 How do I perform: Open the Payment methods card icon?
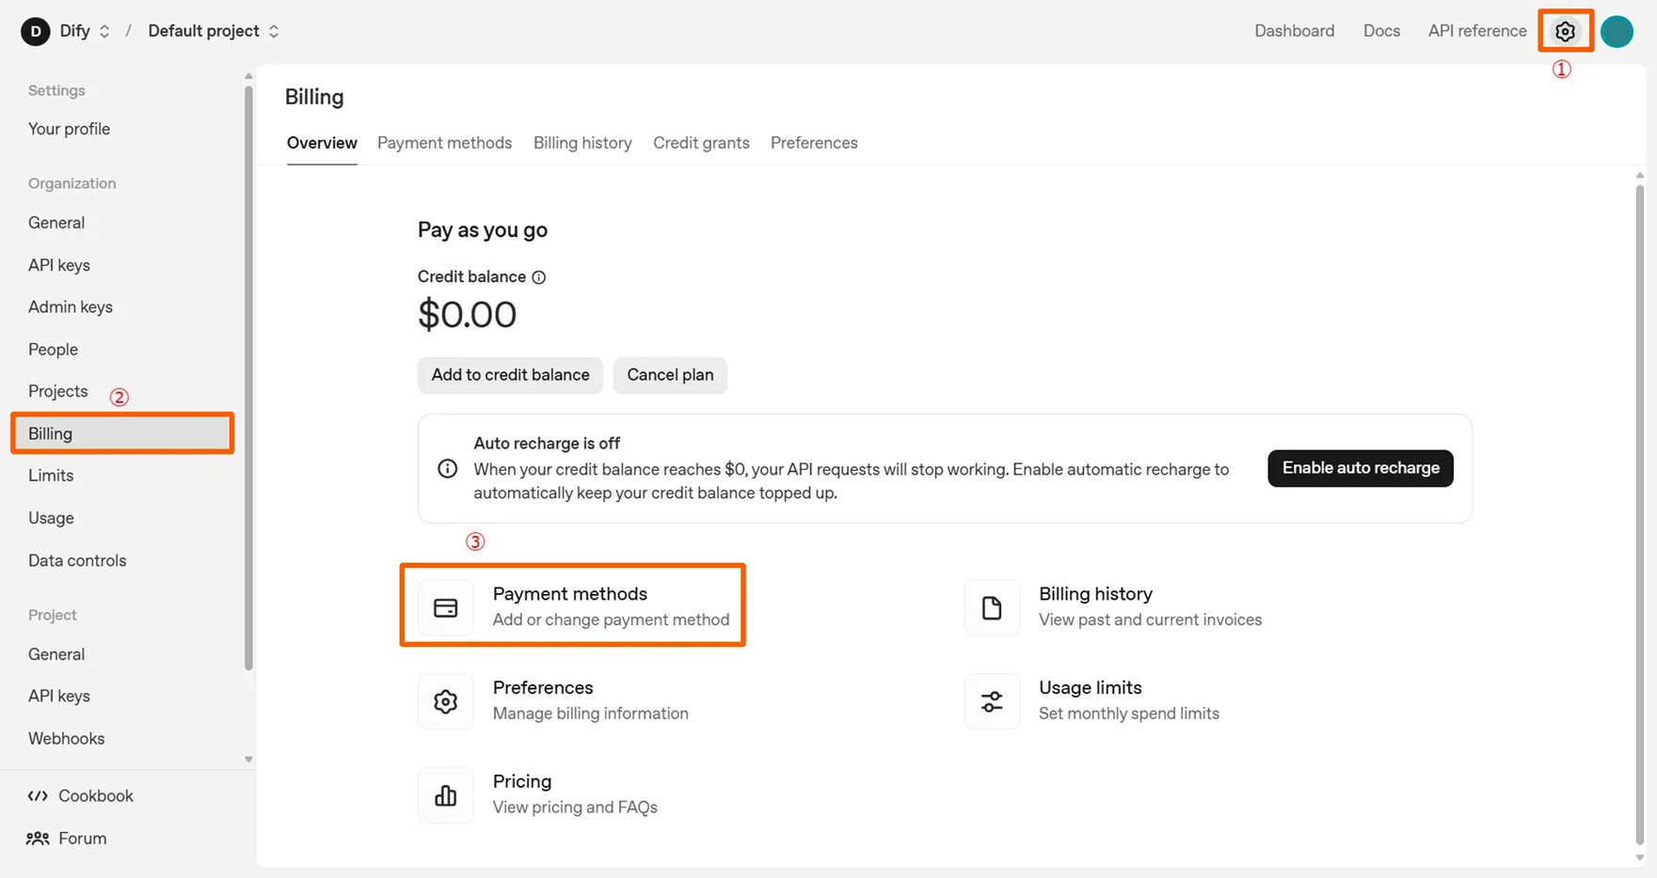[x=445, y=608]
